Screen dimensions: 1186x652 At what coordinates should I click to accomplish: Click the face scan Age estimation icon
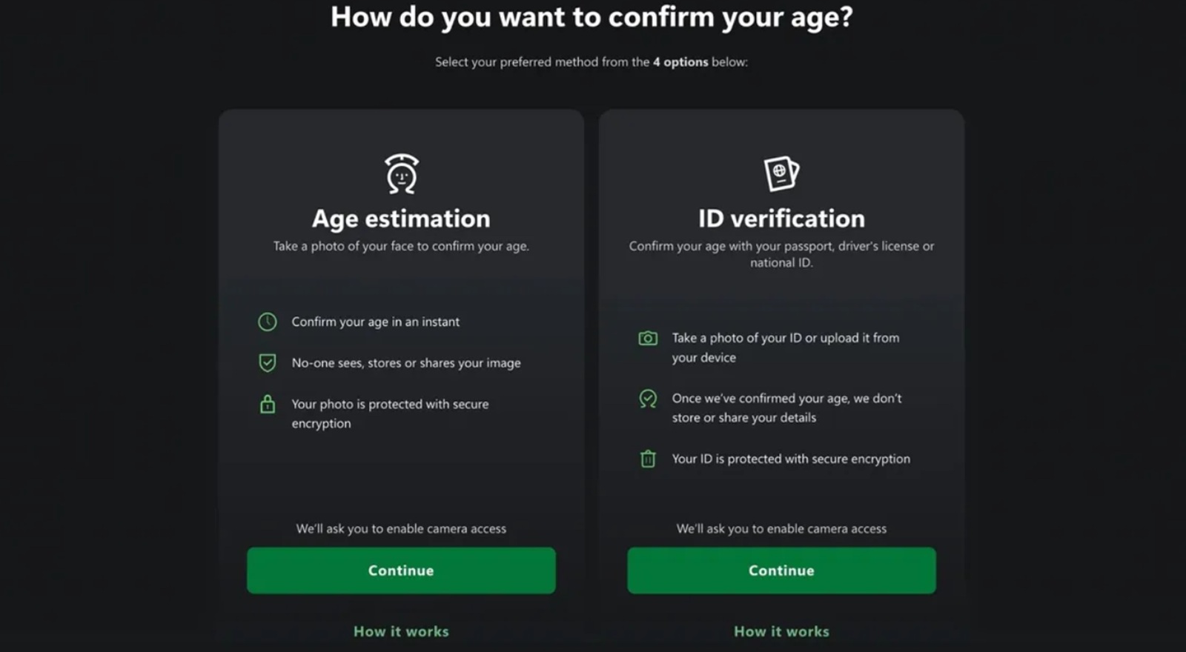point(401,174)
